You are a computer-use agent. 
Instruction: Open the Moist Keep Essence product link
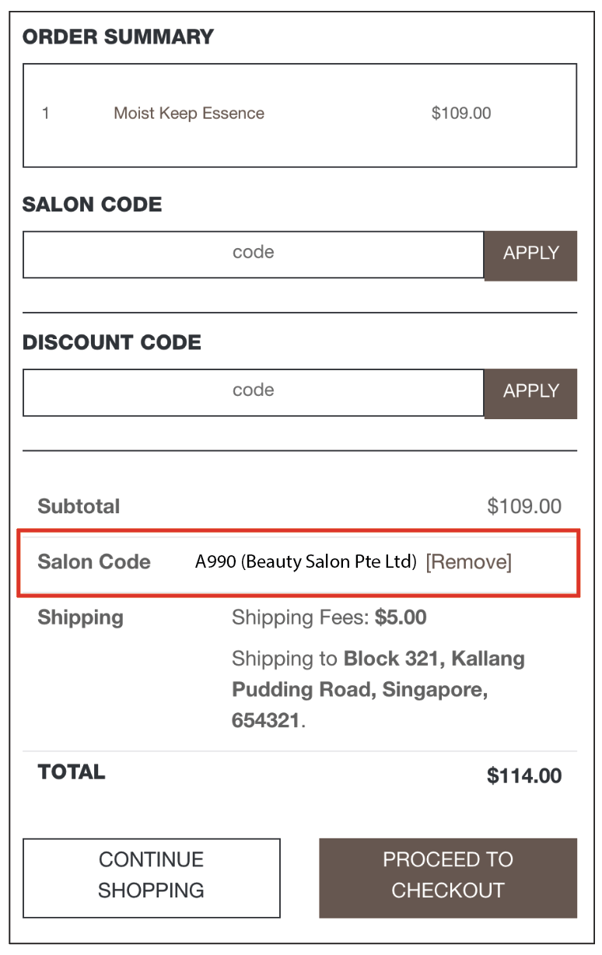coord(189,114)
